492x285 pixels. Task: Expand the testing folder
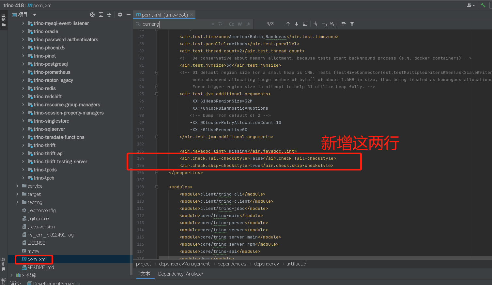[x=17, y=202]
